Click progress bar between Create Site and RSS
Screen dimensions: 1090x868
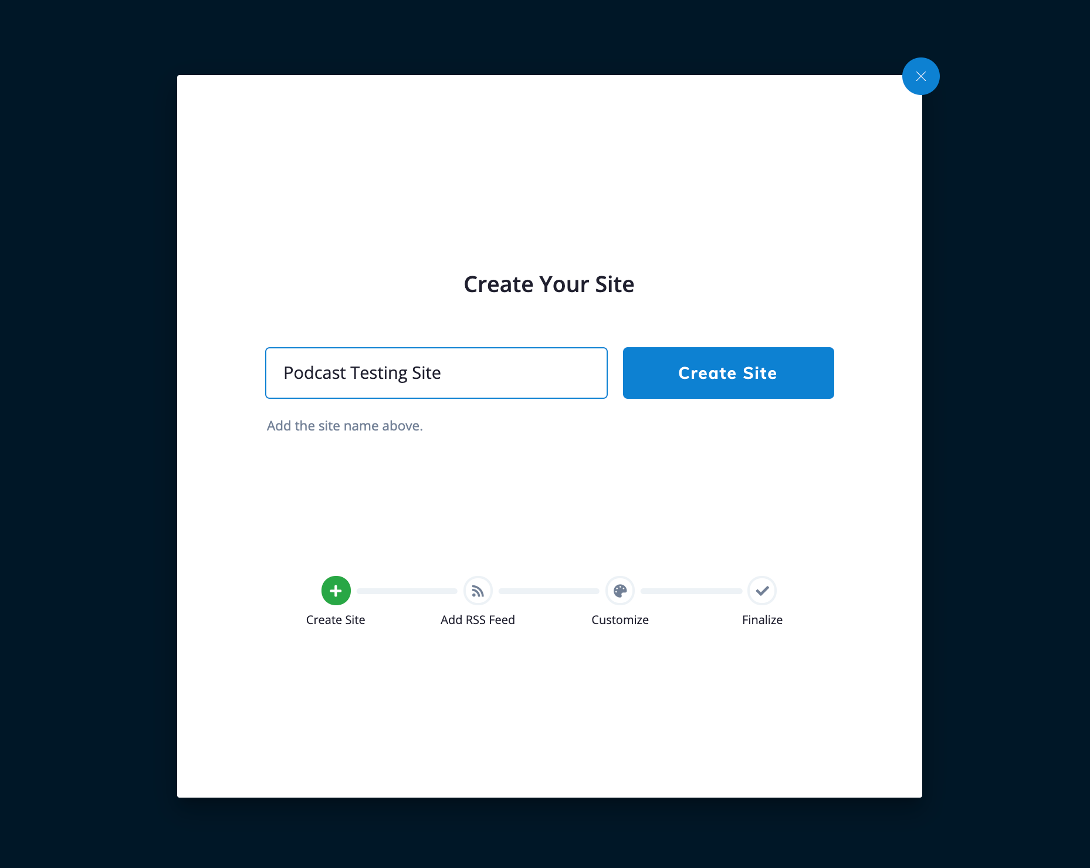point(407,591)
